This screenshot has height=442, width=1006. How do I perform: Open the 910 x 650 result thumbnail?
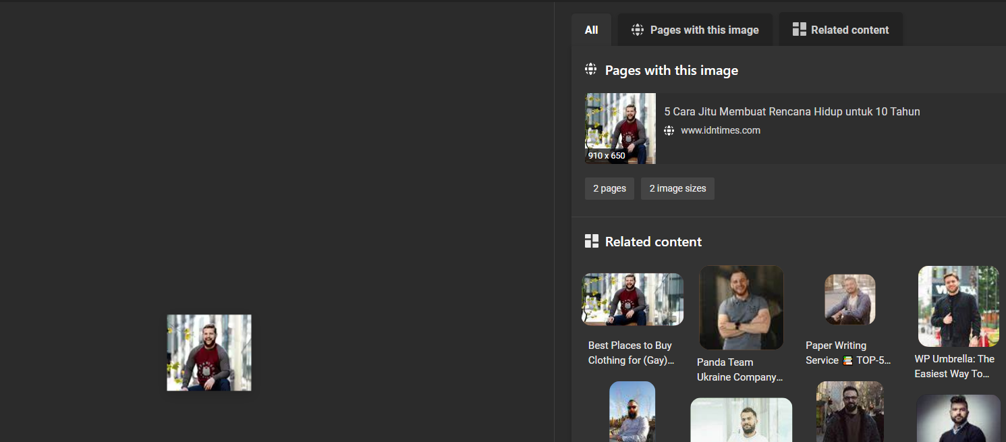tap(620, 128)
